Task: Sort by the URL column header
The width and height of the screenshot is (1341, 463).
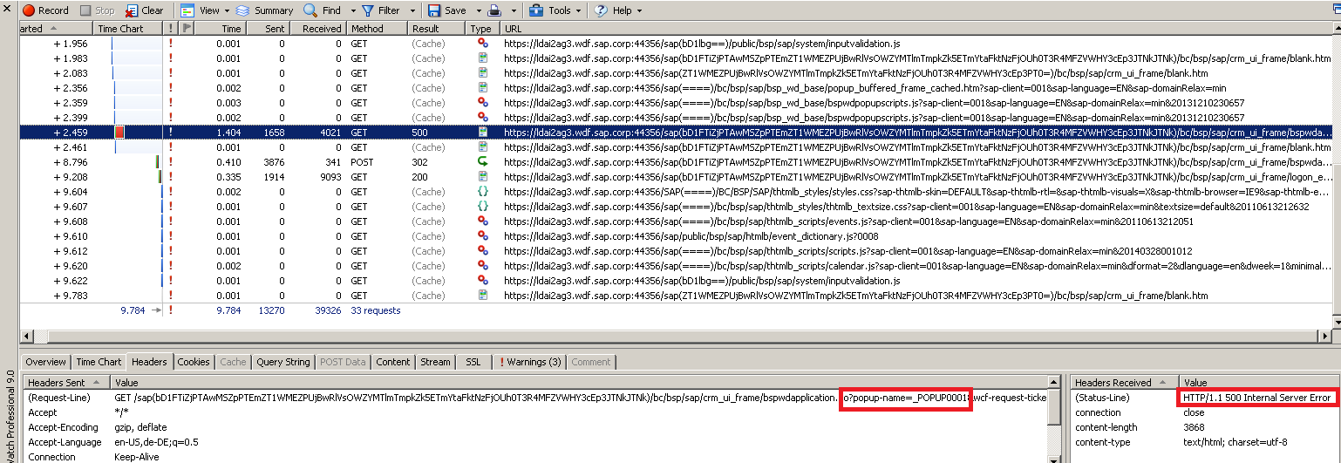Action: [917, 29]
